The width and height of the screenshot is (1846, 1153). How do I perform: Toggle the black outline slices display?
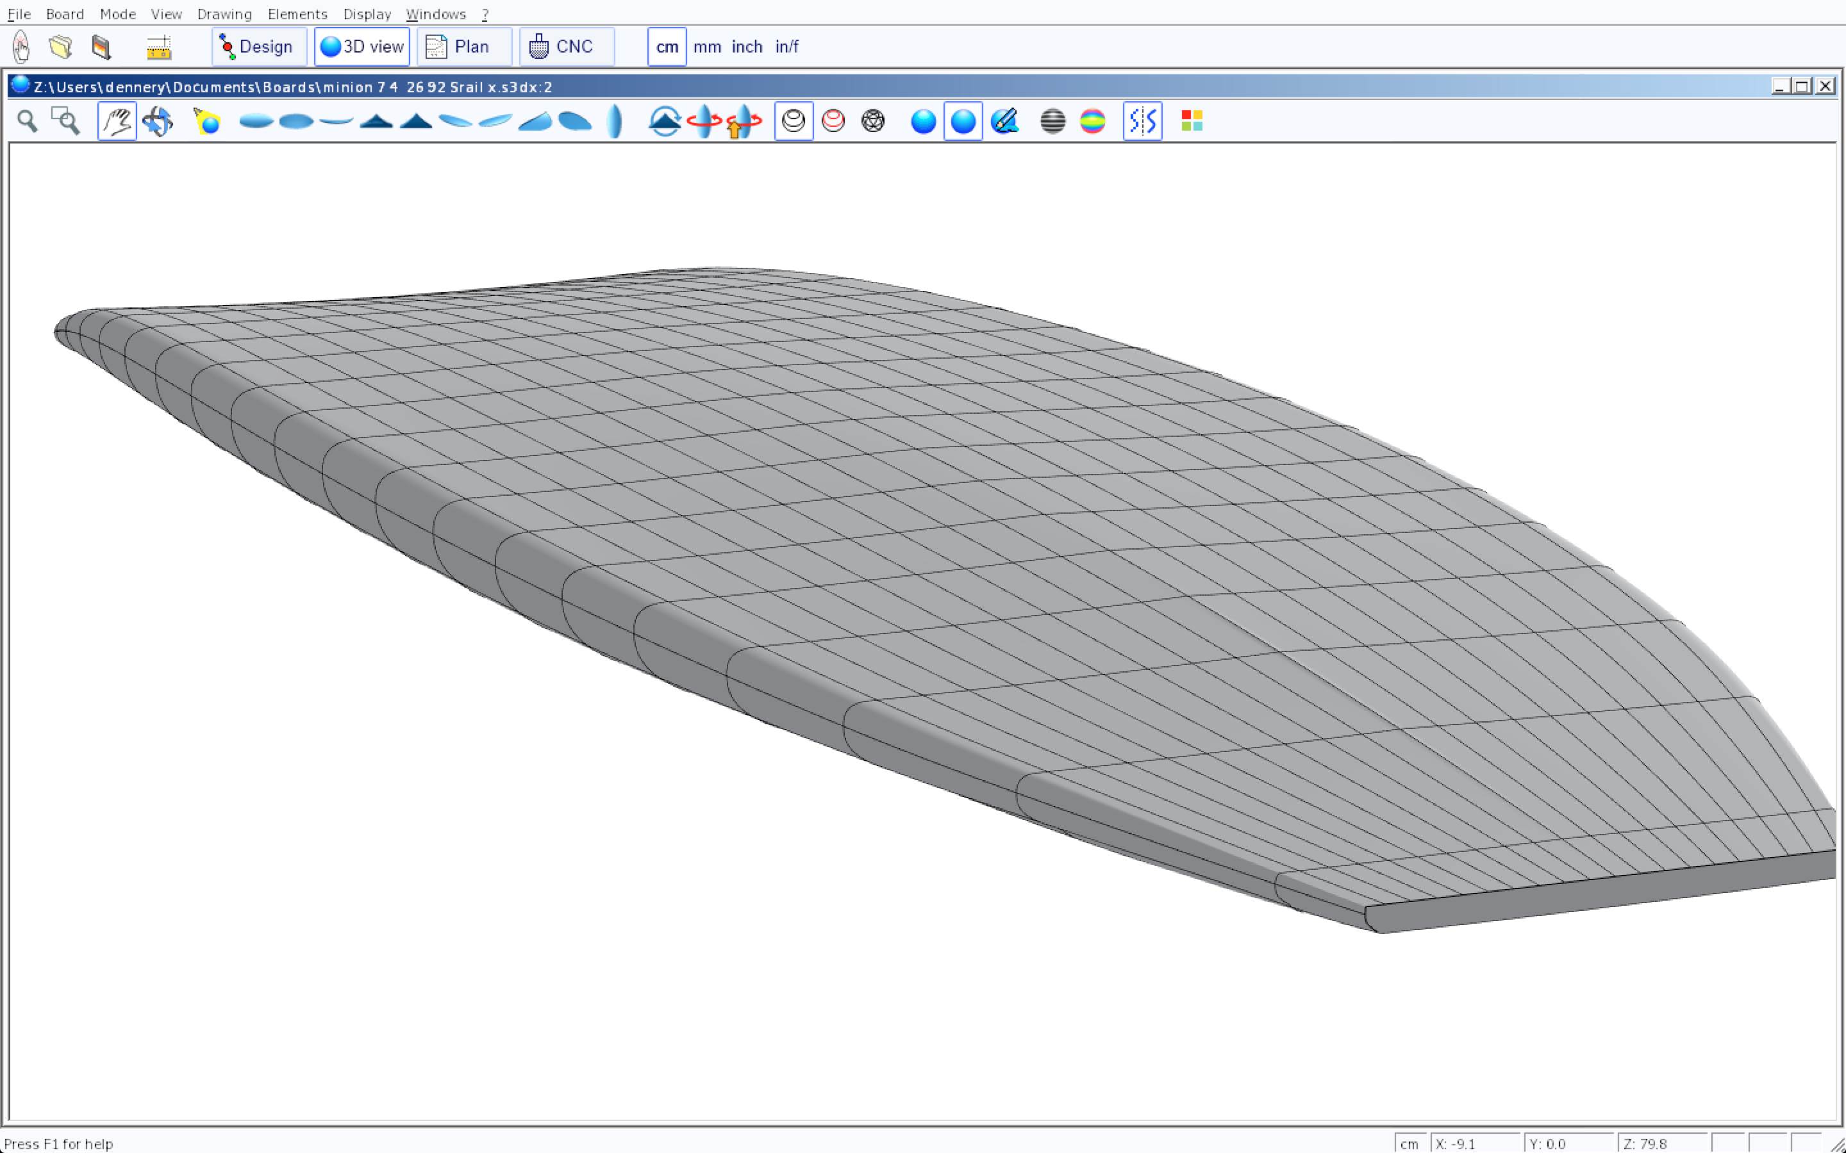point(794,121)
